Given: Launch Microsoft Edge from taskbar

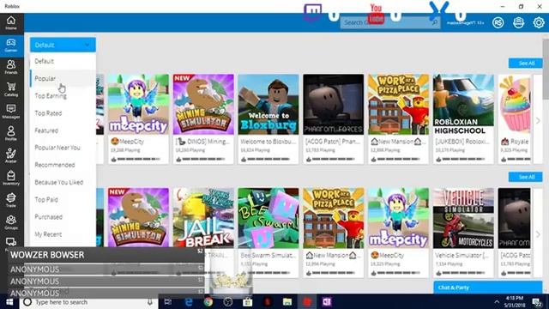Looking at the screenshot, I should tap(189, 301).
